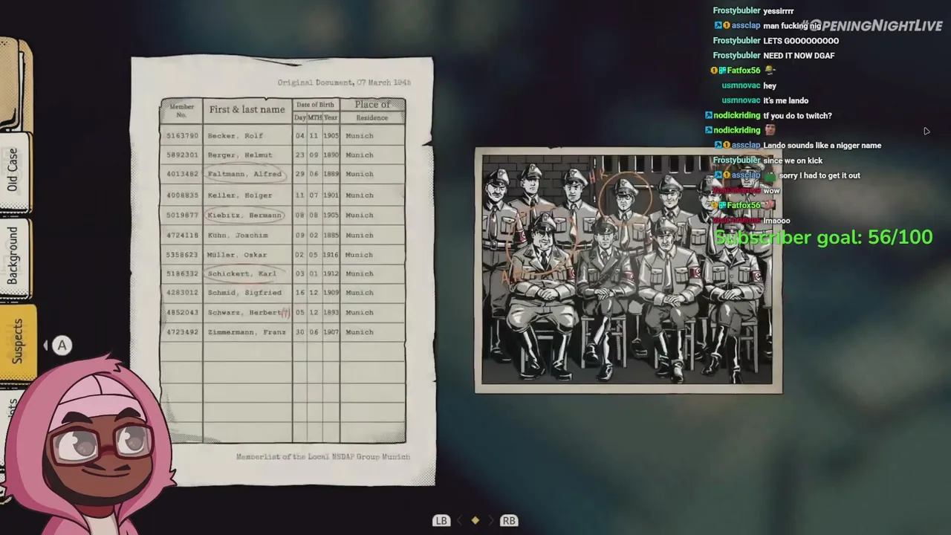The image size is (951, 535).
Task: Select the 'Keller, Holger' name entry
Action: click(x=239, y=195)
